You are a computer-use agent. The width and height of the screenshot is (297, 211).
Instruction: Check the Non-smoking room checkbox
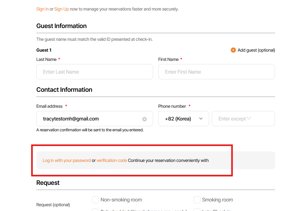95,200
